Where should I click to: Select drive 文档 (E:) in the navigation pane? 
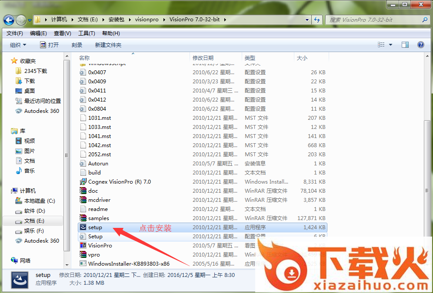[34, 221]
